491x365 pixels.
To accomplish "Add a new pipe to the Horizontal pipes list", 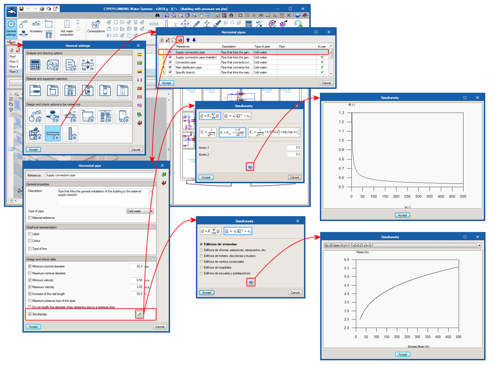I will click(x=161, y=40).
